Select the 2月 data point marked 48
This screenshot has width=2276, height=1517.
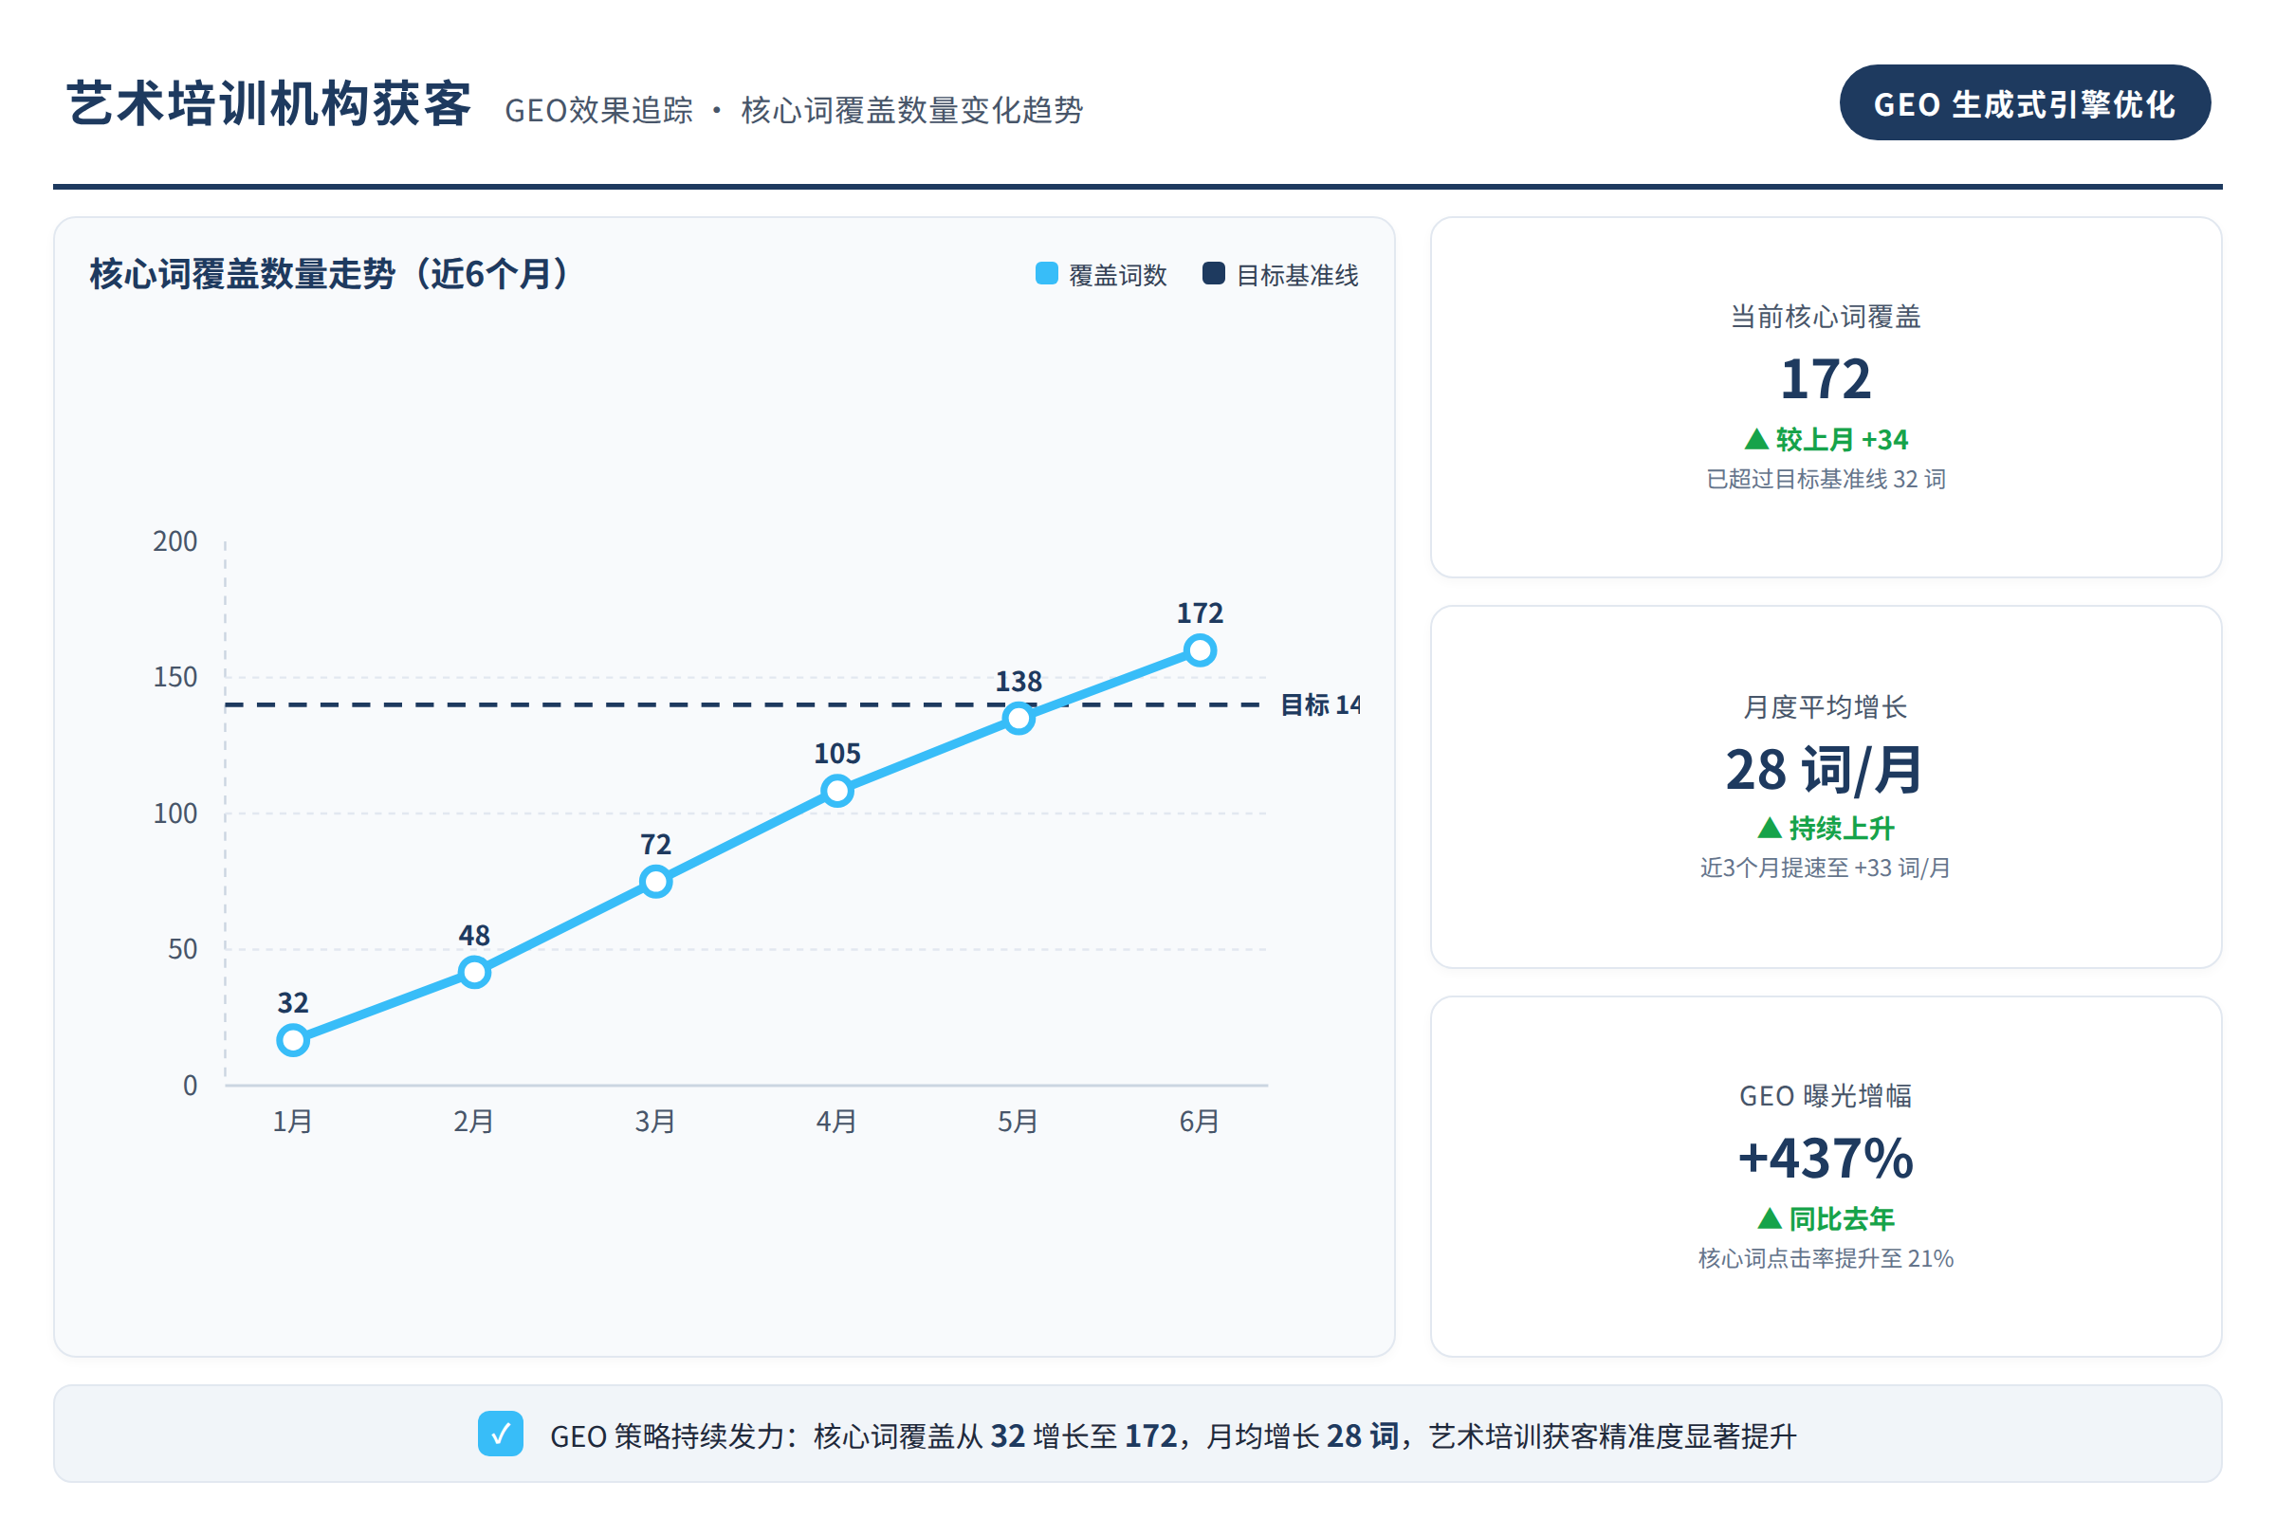click(x=474, y=971)
